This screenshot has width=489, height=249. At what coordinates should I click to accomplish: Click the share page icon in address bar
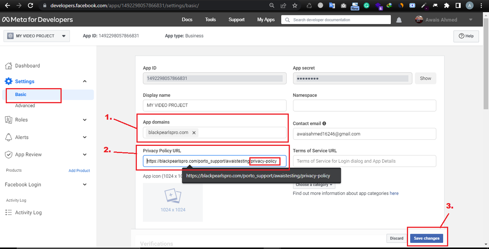[x=283, y=5]
